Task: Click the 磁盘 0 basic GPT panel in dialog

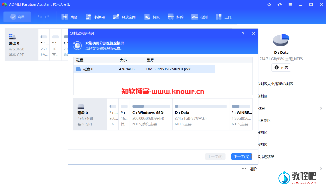Action: click(90, 114)
